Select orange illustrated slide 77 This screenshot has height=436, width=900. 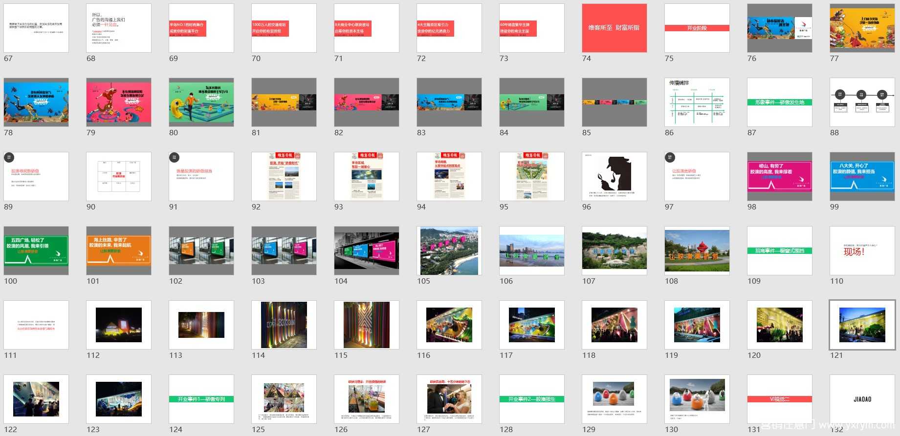(862, 28)
